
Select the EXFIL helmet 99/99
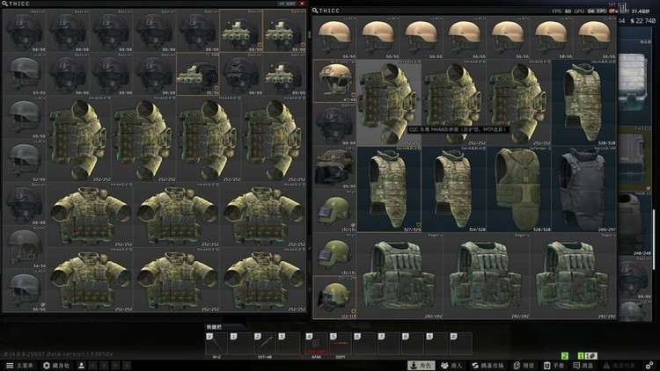(x=334, y=167)
